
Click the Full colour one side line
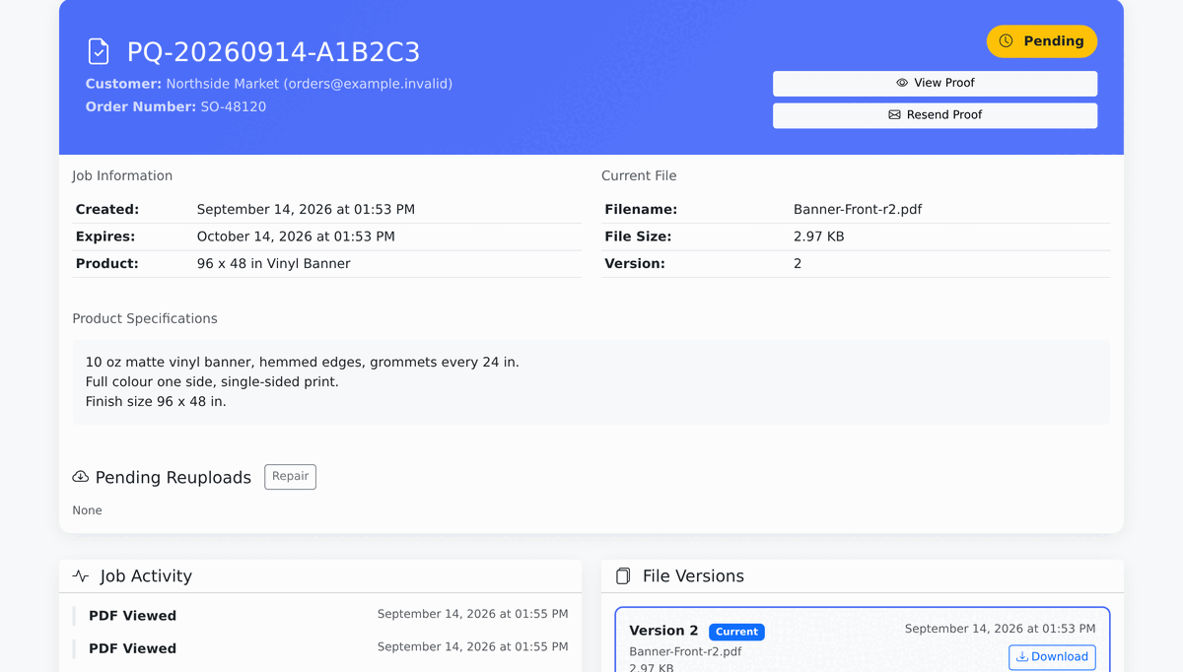(212, 382)
